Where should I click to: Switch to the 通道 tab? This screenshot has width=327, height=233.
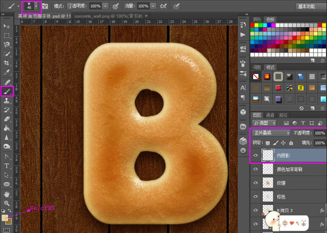coord(270,115)
